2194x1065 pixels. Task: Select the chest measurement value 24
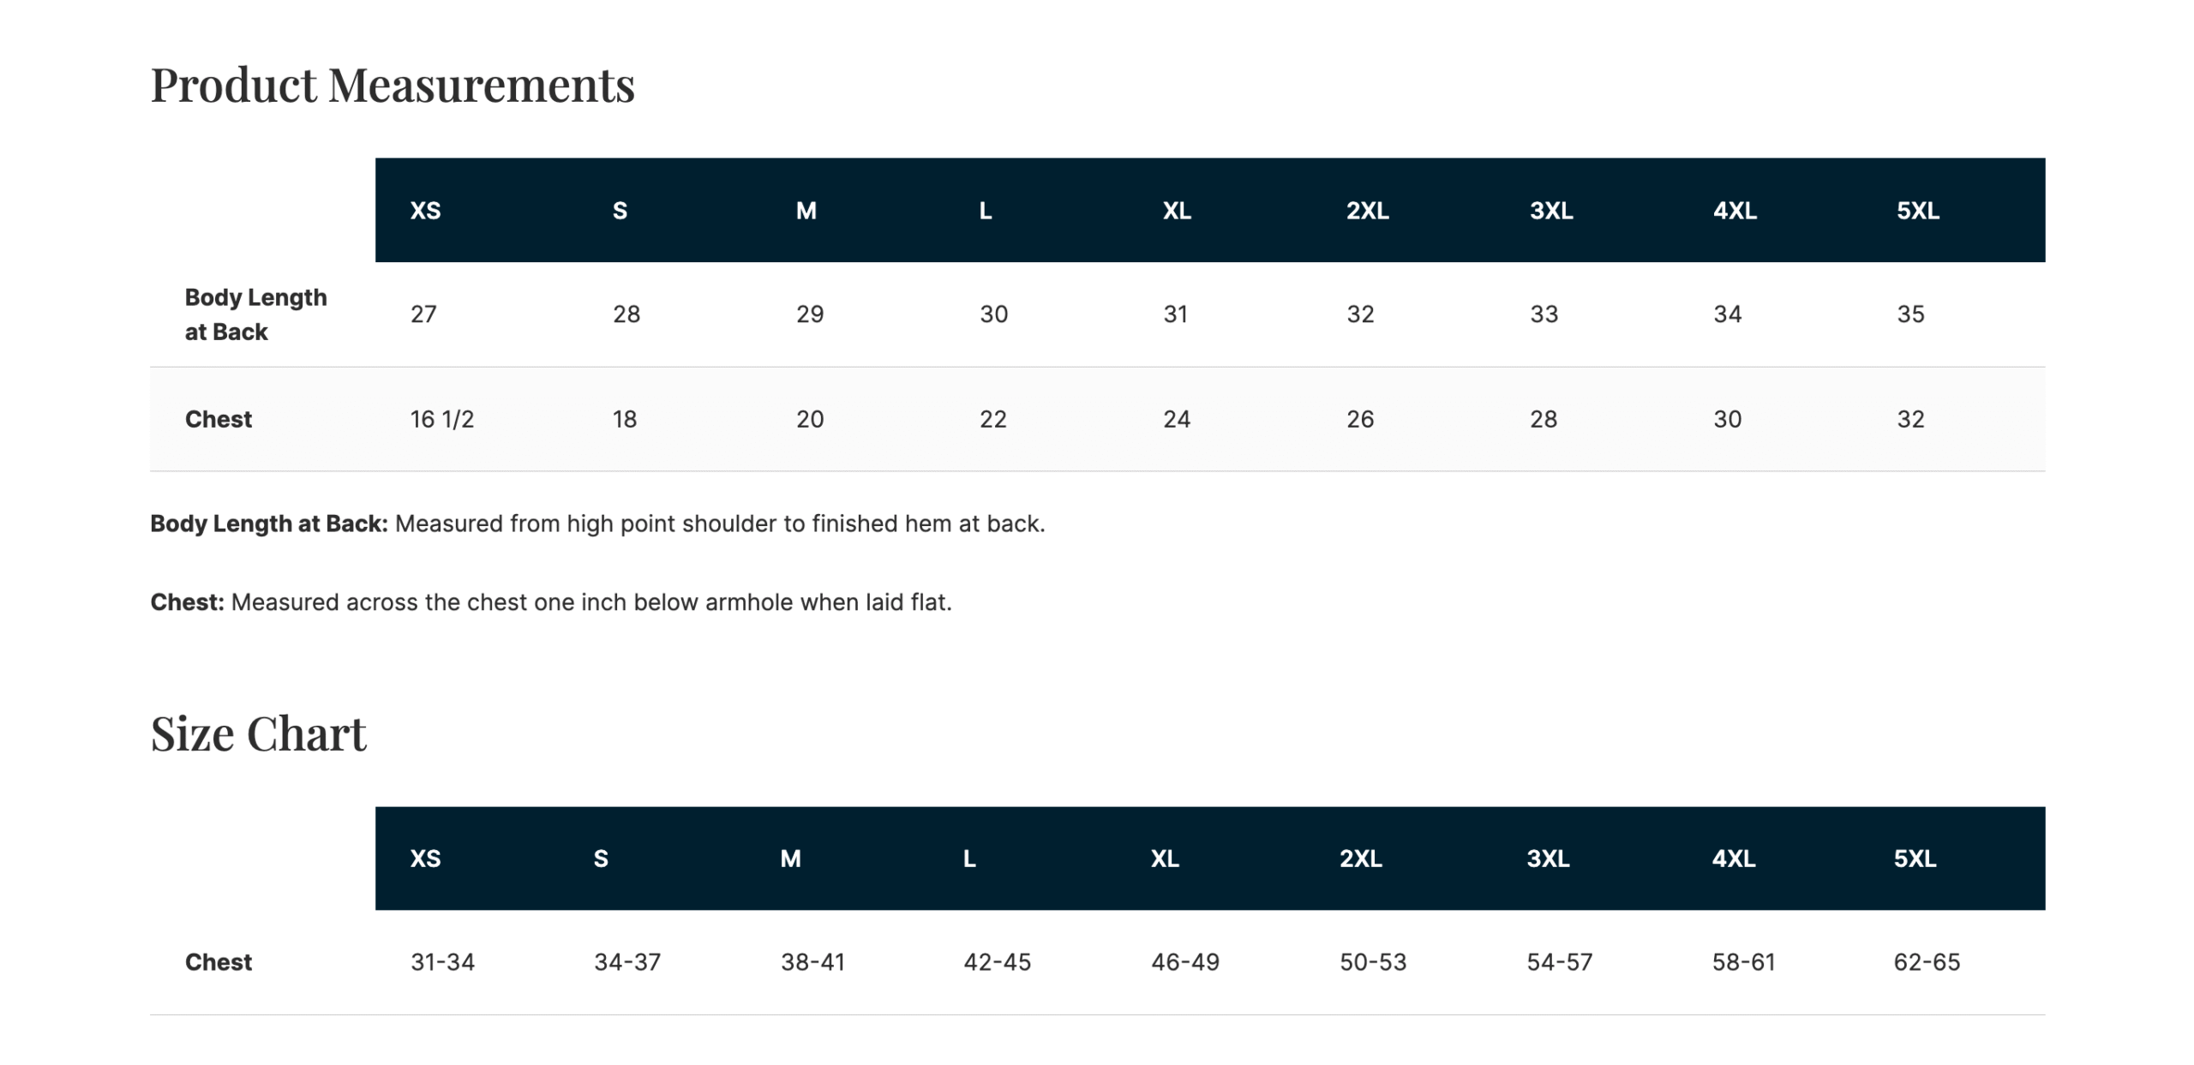[x=1176, y=419]
